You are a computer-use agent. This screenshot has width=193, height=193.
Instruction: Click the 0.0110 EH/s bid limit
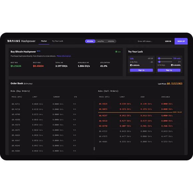pos(37,109)
